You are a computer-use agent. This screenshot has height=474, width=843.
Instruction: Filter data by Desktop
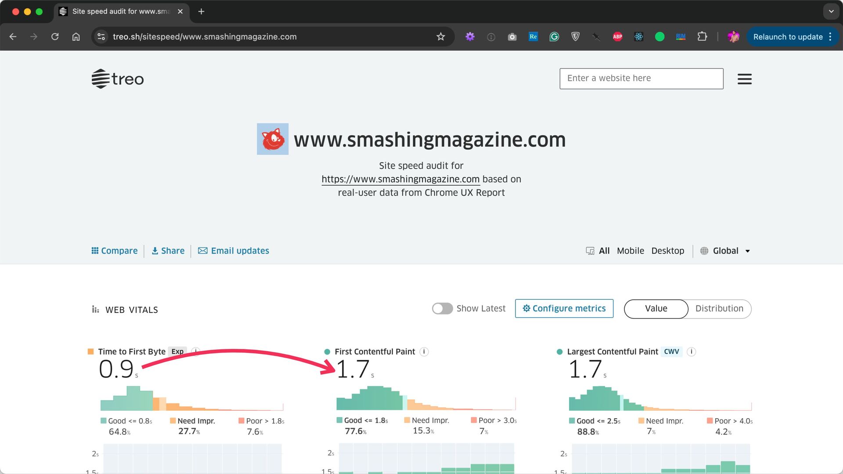tap(667, 251)
